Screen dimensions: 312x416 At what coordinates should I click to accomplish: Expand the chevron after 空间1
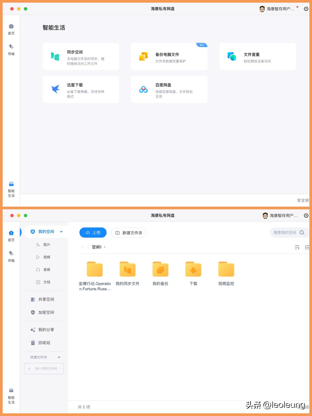(105, 247)
